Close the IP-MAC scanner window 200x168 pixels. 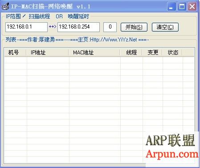(x=192, y=7)
